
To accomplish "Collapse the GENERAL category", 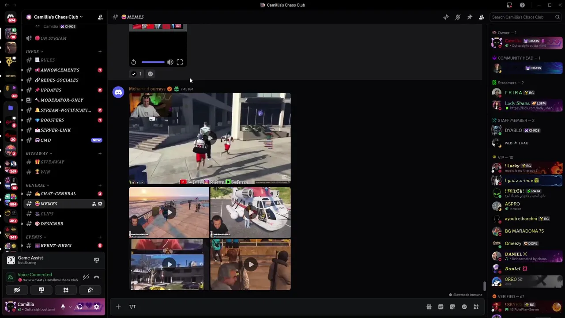I will [x=37, y=185].
